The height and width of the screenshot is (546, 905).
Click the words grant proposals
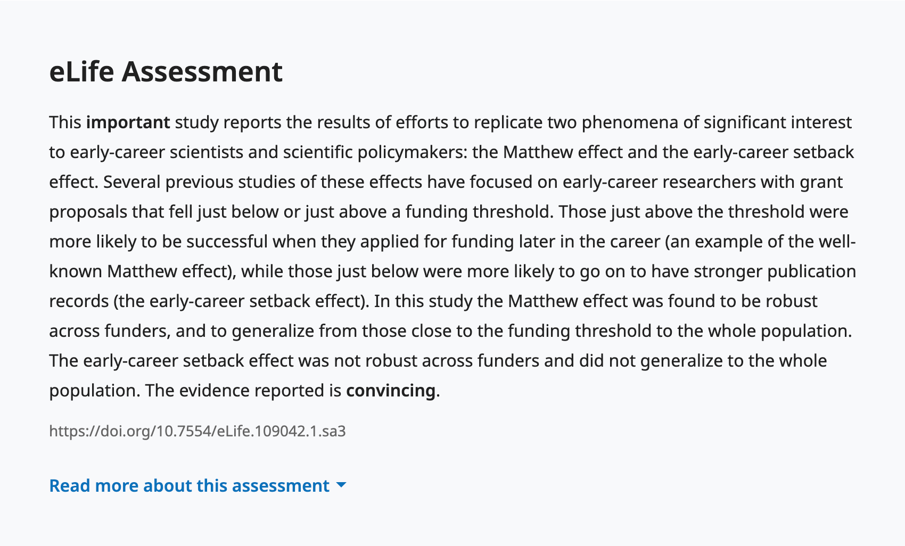click(x=821, y=182)
